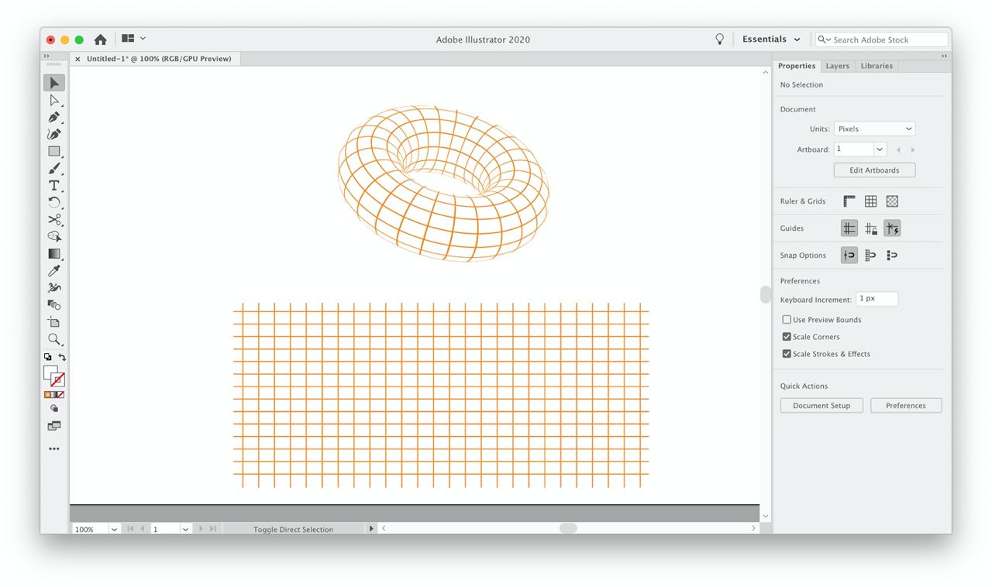Pick the Type tool
The height and width of the screenshot is (587, 992).
click(x=54, y=186)
